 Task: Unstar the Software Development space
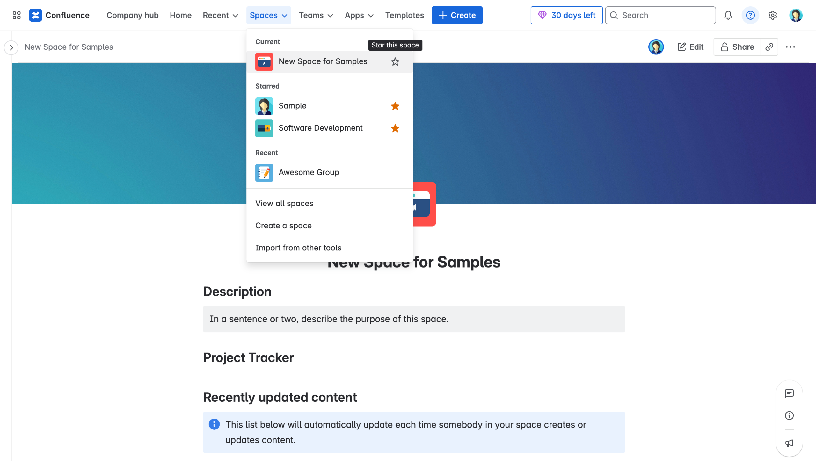tap(395, 128)
